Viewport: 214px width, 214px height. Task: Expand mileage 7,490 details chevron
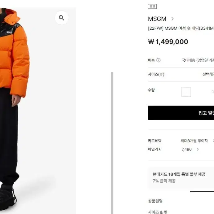(x=198, y=149)
